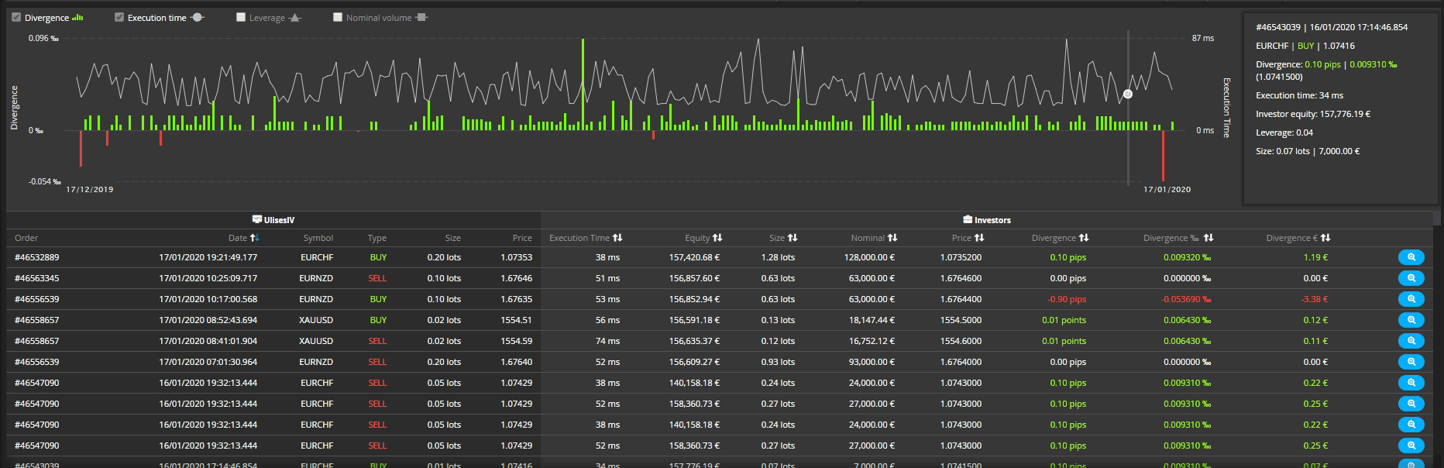Screen dimensions: 1444x468
Task: Click the white marker point on chart line
Action: click(1128, 94)
